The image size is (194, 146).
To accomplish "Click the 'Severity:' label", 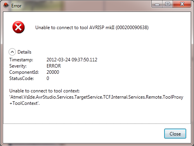I will (x=18, y=66).
